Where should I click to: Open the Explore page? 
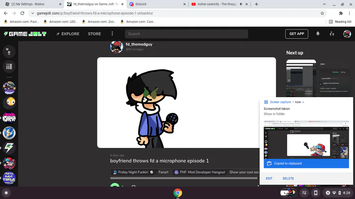[x=68, y=34]
